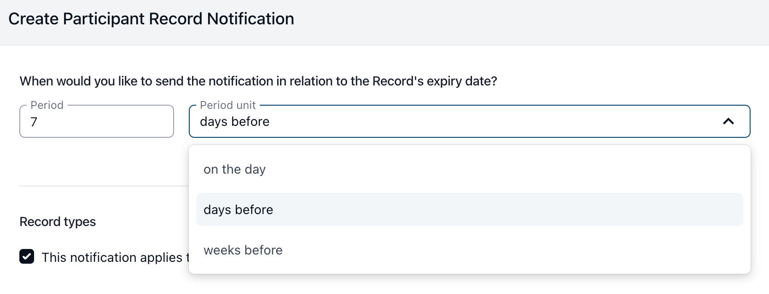Collapse the Period unit chevron arrow
The width and height of the screenshot is (769, 294).
[728, 121]
